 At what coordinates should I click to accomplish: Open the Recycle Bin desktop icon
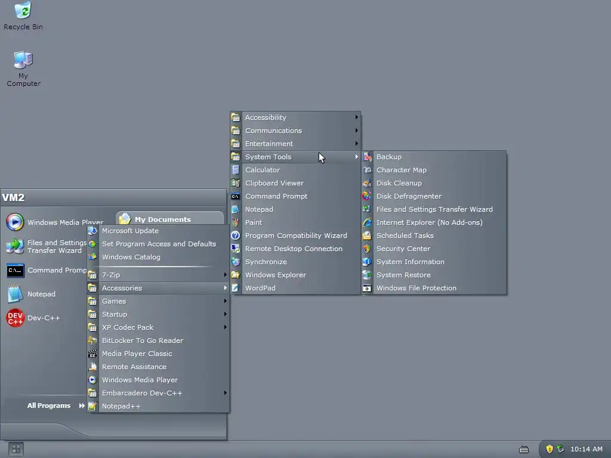click(23, 16)
